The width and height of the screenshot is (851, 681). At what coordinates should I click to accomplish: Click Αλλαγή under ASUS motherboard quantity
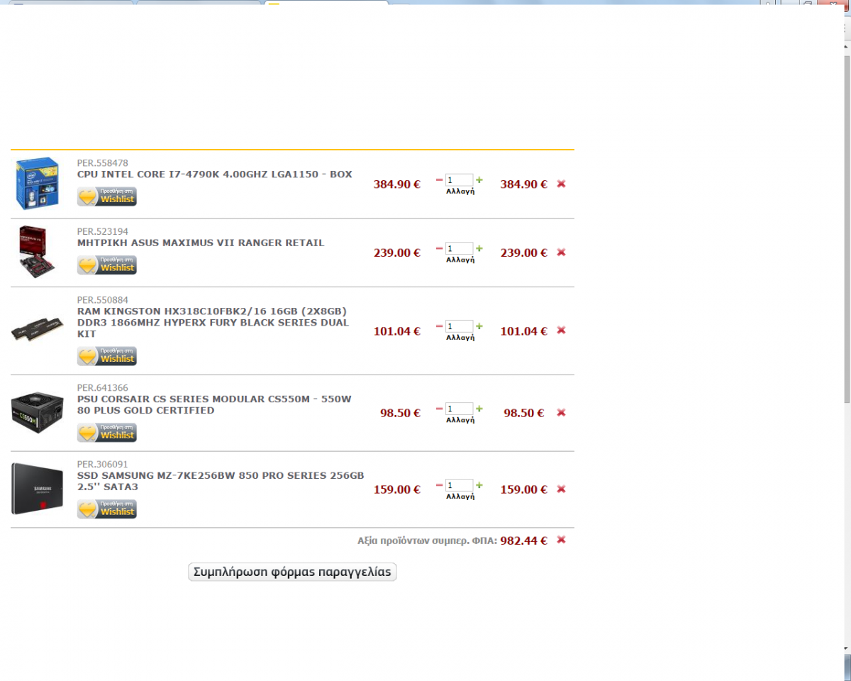[460, 260]
